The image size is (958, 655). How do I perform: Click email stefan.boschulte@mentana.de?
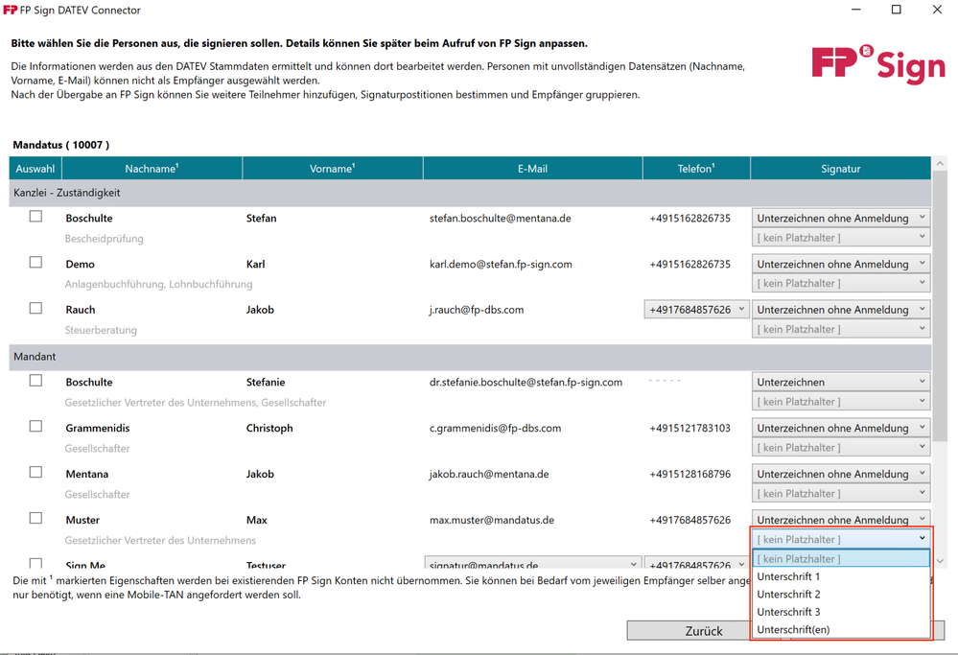pos(500,218)
